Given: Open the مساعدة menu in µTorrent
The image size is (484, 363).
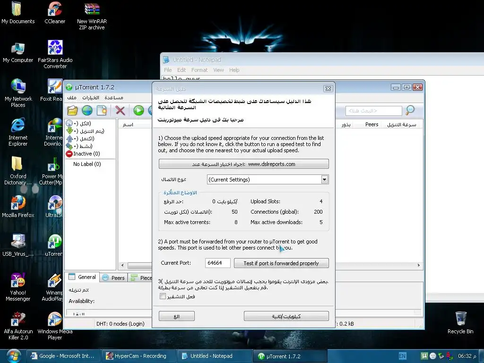Looking at the screenshot, I should coord(113,97).
